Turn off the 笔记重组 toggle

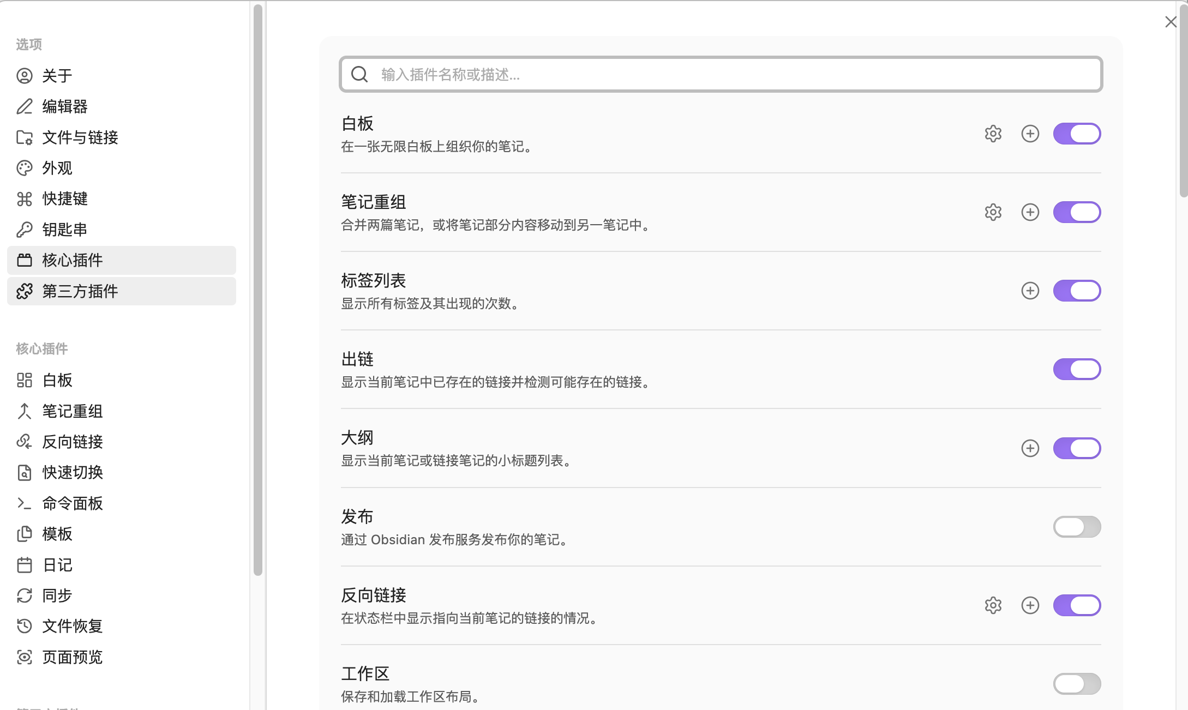coord(1077,212)
